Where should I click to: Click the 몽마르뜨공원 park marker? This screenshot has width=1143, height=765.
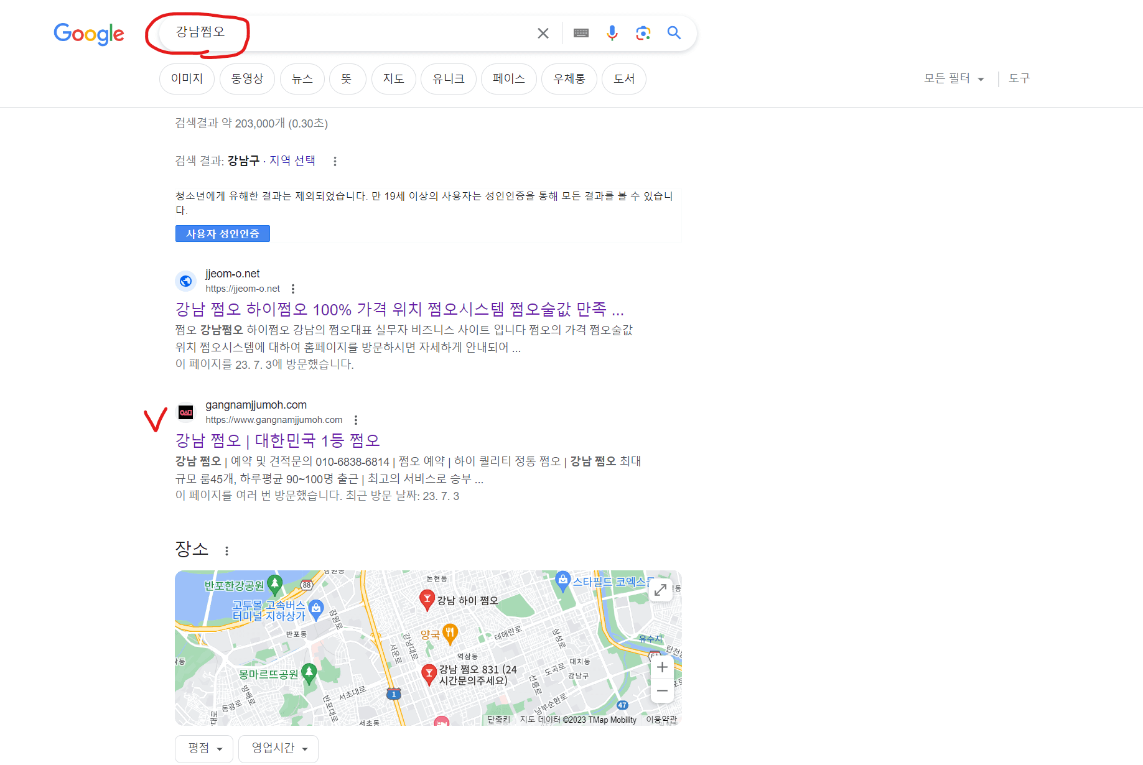tap(309, 673)
